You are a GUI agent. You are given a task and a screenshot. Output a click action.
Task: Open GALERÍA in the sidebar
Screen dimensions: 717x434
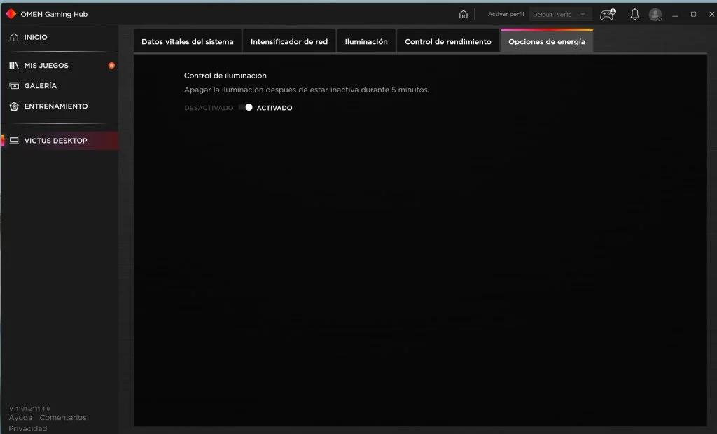(60, 85)
